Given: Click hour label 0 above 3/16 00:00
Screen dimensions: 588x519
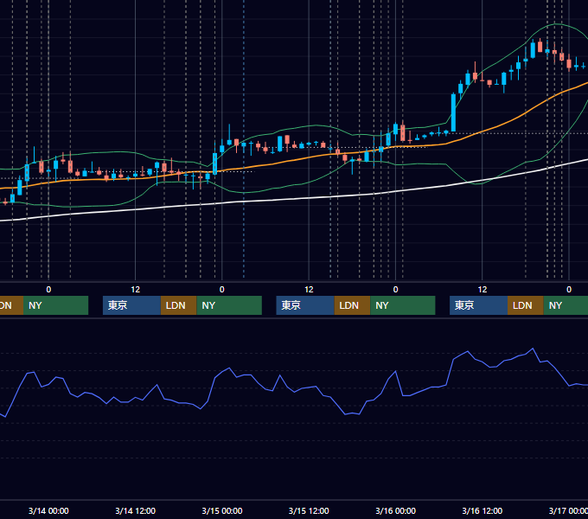Looking at the screenshot, I should pos(396,290).
